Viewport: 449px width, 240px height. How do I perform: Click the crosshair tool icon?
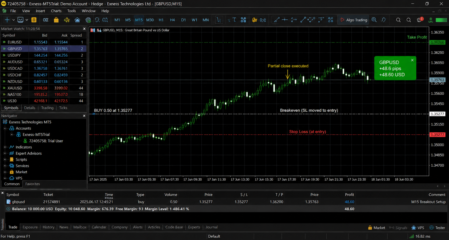[x=285, y=20]
